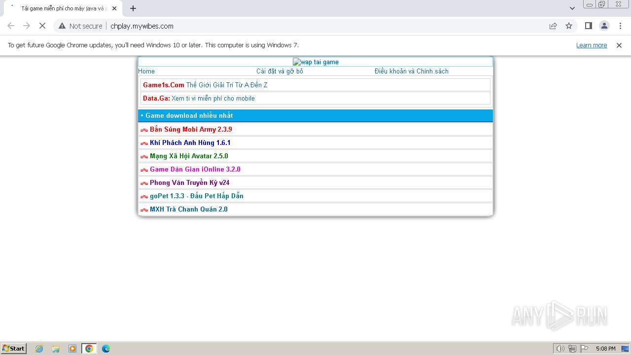Dismiss the Chrome update notification bar

[x=619, y=45]
